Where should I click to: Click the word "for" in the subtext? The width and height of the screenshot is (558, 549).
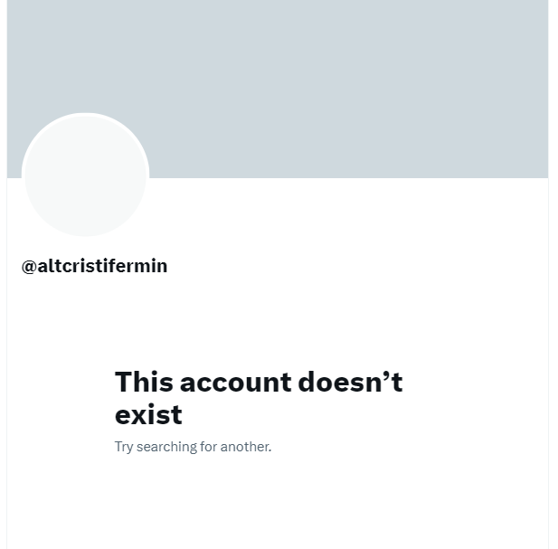pyautogui.click(x=208, y=447)
